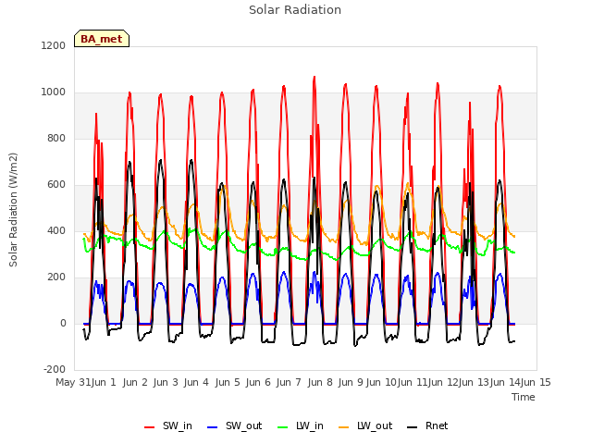Screen dimensions: 592x444
Task: Click the Jun 5 x-axis tick label
Action: (228, 382)
